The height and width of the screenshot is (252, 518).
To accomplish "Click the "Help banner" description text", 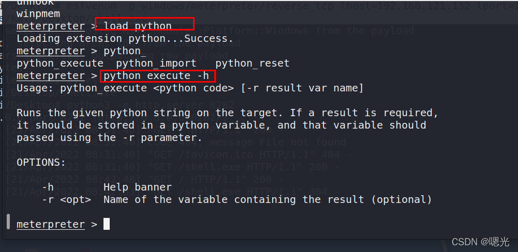I will pyautogui.click(x=138, y=187).
